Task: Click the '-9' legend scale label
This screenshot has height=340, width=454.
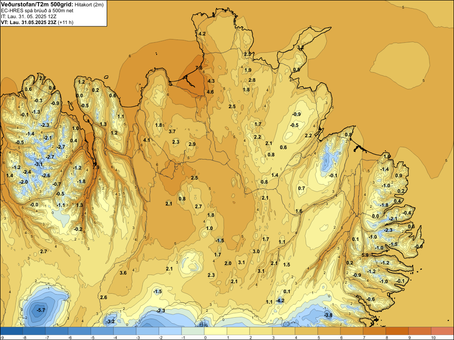Action: pyautogui.click(x=2, y=338)
